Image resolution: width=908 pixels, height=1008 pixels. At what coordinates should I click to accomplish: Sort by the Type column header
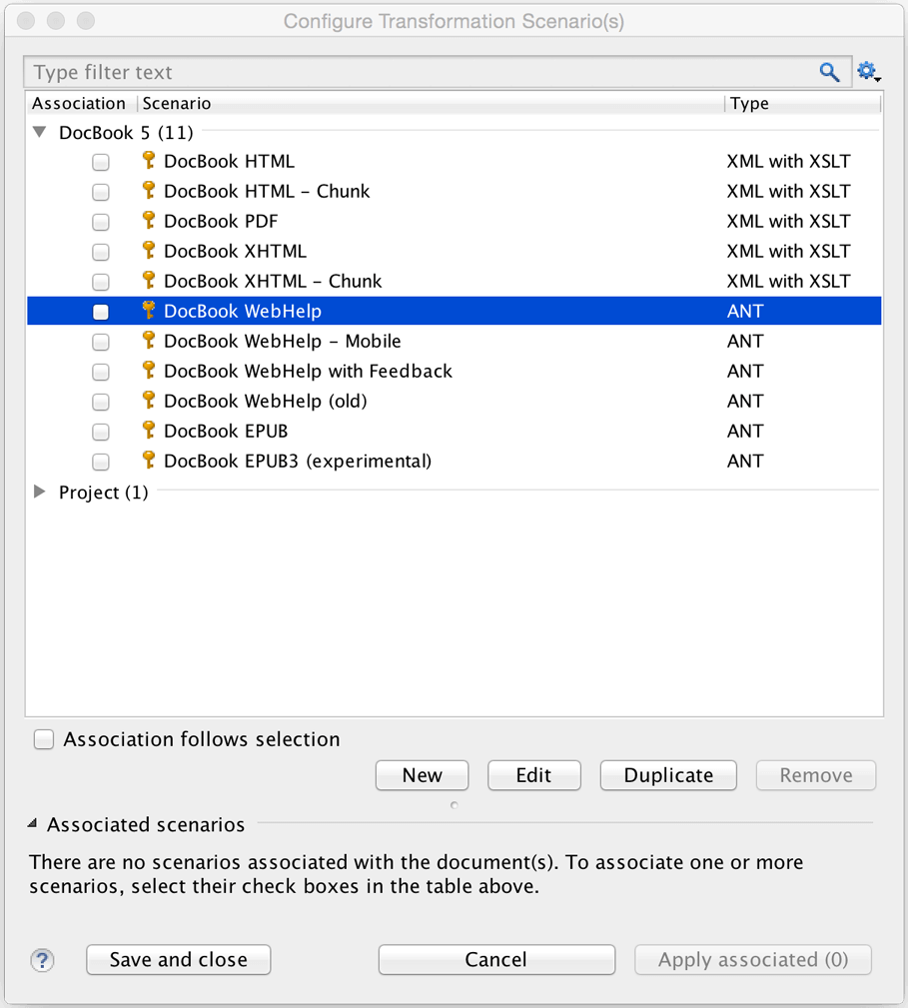[799, 104]
